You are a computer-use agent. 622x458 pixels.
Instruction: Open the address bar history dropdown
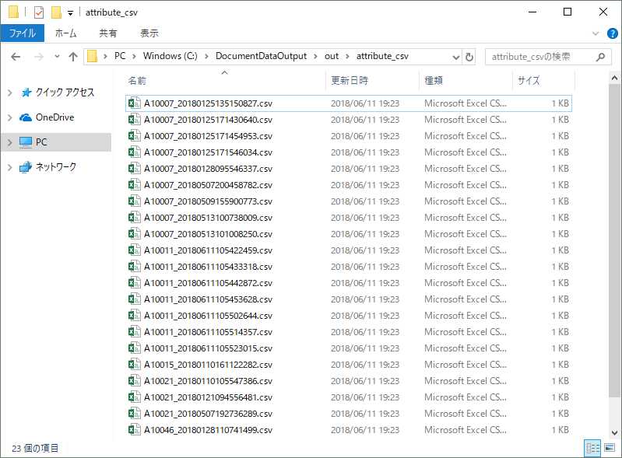point(455,57)
